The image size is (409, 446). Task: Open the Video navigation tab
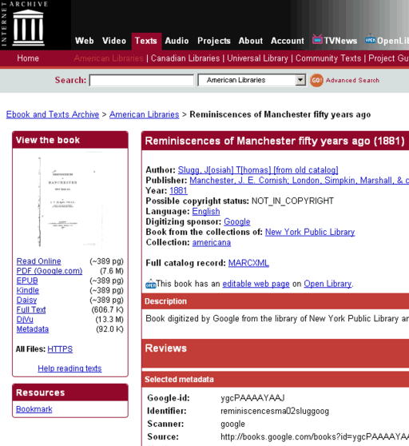tap(114, 41)
